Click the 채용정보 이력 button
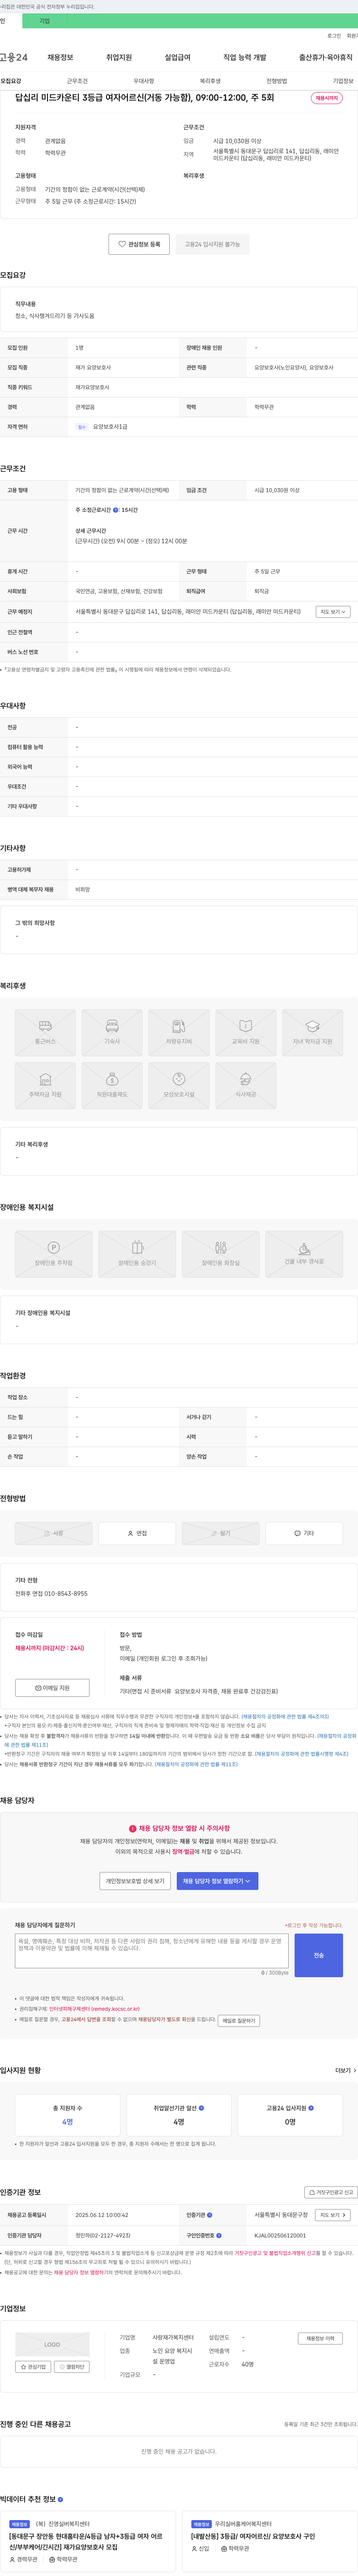 pyautogui.click(x=320, y=2339)
